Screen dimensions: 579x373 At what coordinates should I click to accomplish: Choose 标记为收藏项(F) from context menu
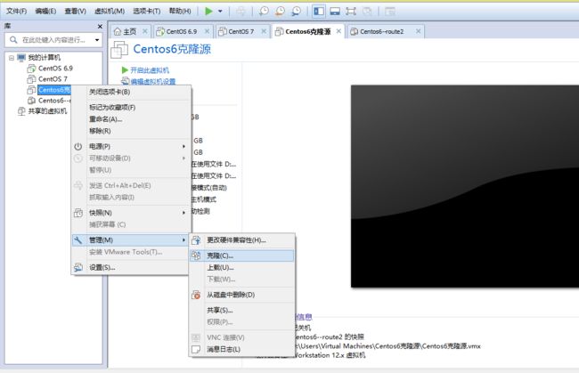pos(131,108)
